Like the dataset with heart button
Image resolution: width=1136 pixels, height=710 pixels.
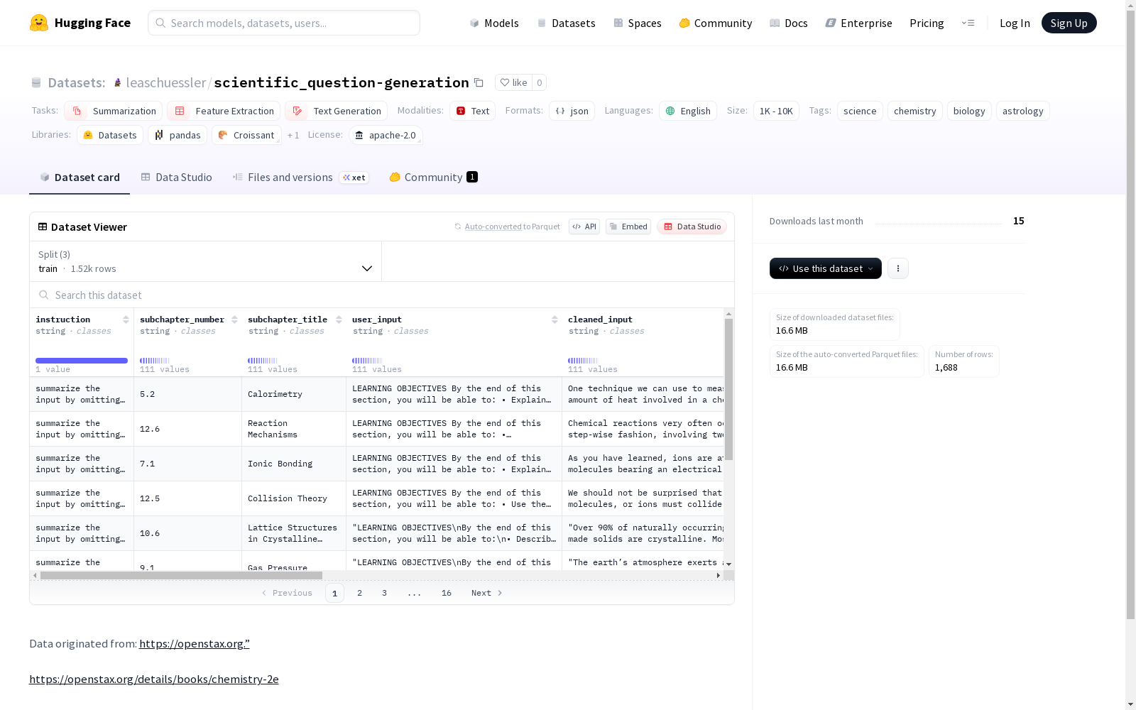513,82
